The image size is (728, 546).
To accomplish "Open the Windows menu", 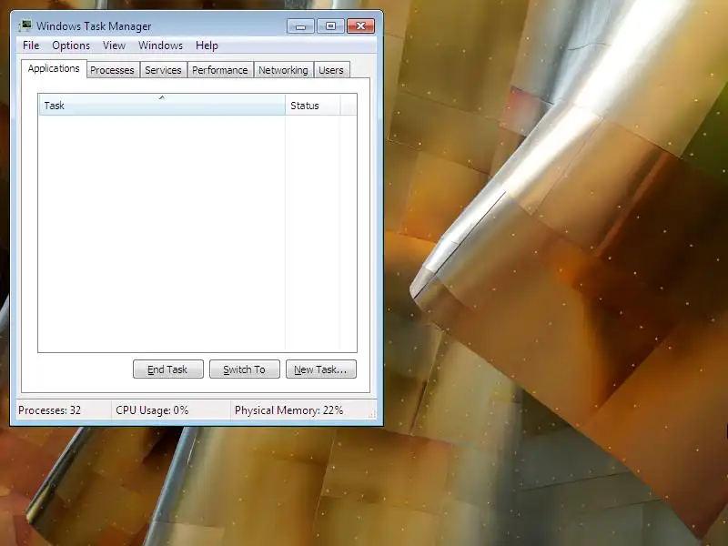I will 161,45.
